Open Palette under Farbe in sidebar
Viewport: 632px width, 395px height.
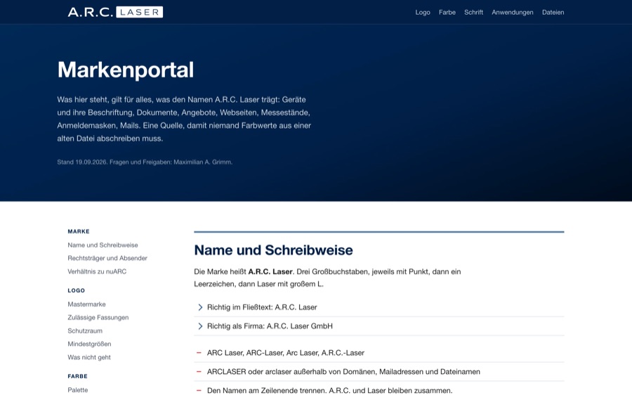78,390
